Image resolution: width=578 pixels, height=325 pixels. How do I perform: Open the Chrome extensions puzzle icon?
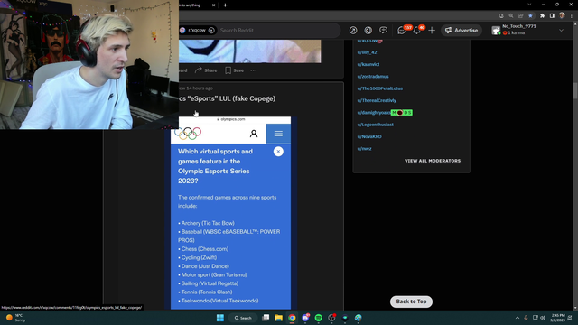(x=542, y=16)
